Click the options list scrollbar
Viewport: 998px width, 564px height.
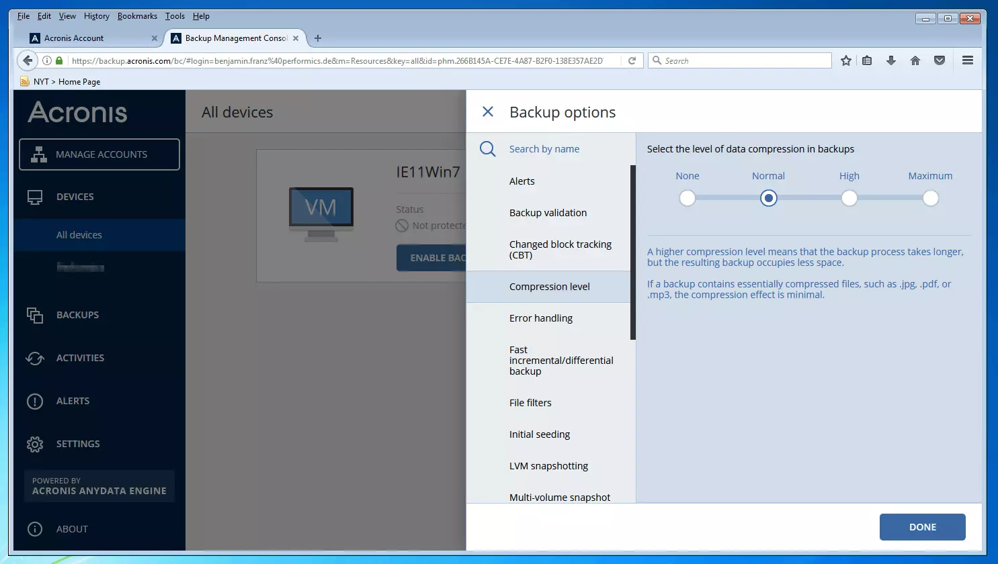coord(633,252)
